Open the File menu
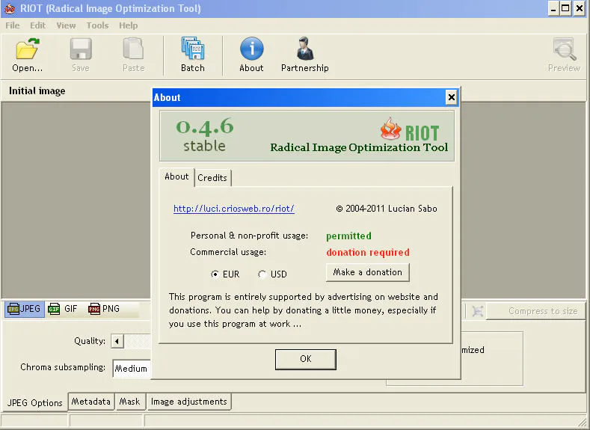Viewport: 590px width, 430px height. 13,25
